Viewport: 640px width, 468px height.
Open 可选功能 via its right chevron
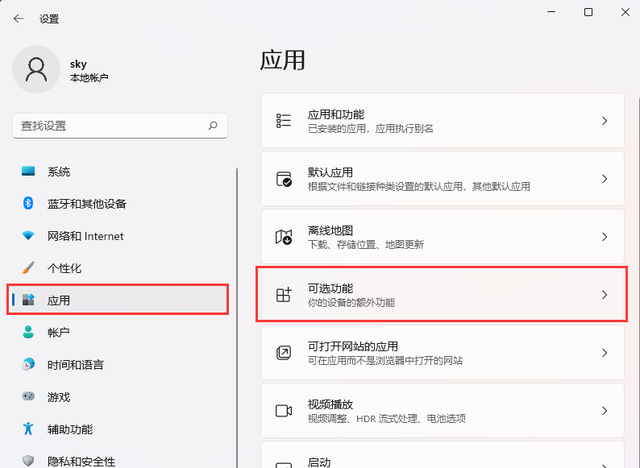(605, 295)
